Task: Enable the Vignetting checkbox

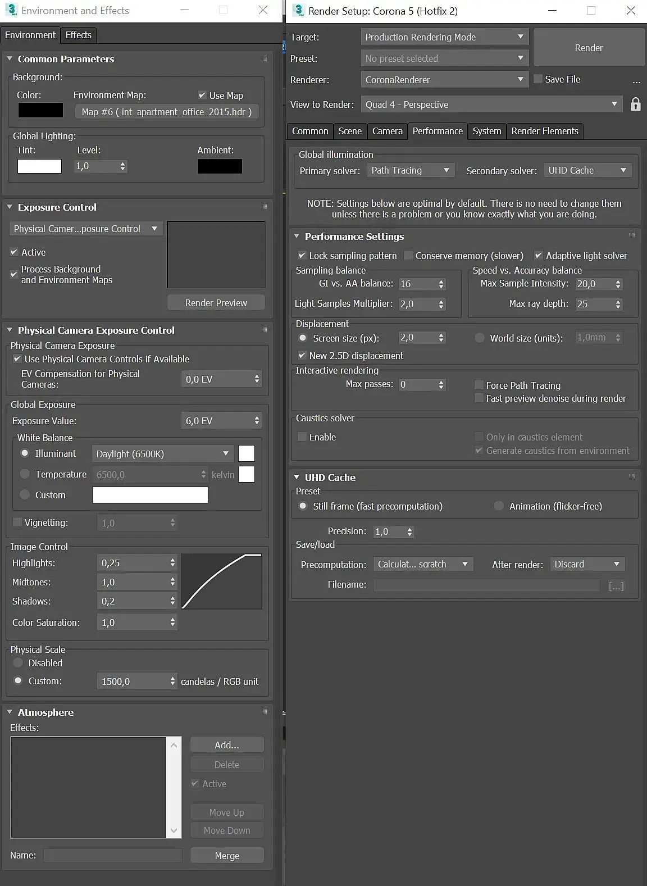Action: point(17,522)
